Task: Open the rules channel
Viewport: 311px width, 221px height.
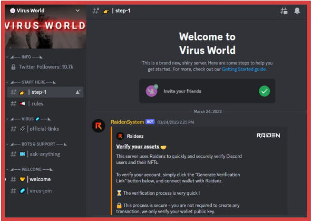Action: 45,103
